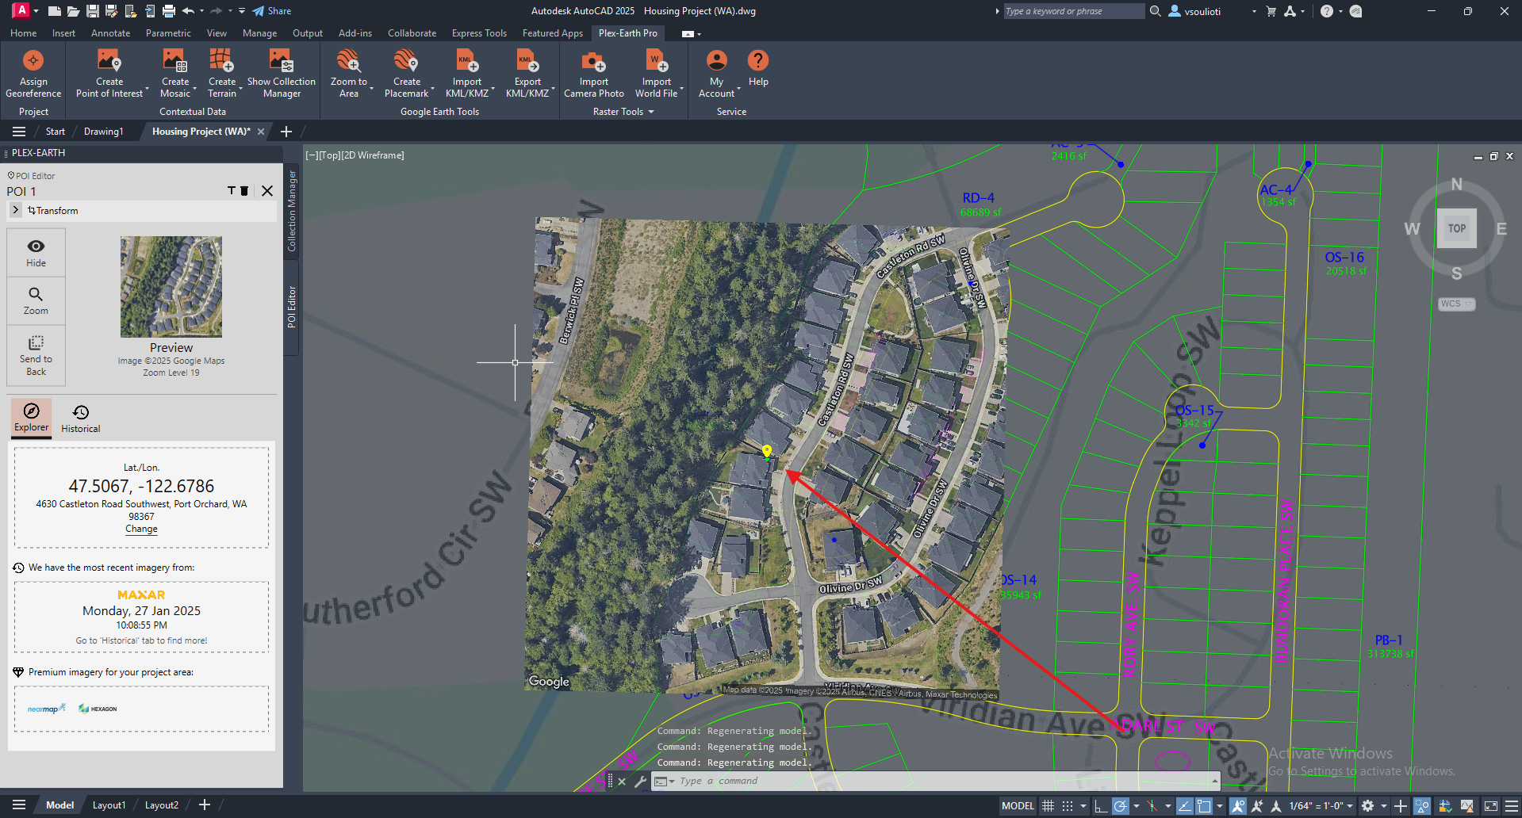Click the New file icon in quick access

click(55, 11)
